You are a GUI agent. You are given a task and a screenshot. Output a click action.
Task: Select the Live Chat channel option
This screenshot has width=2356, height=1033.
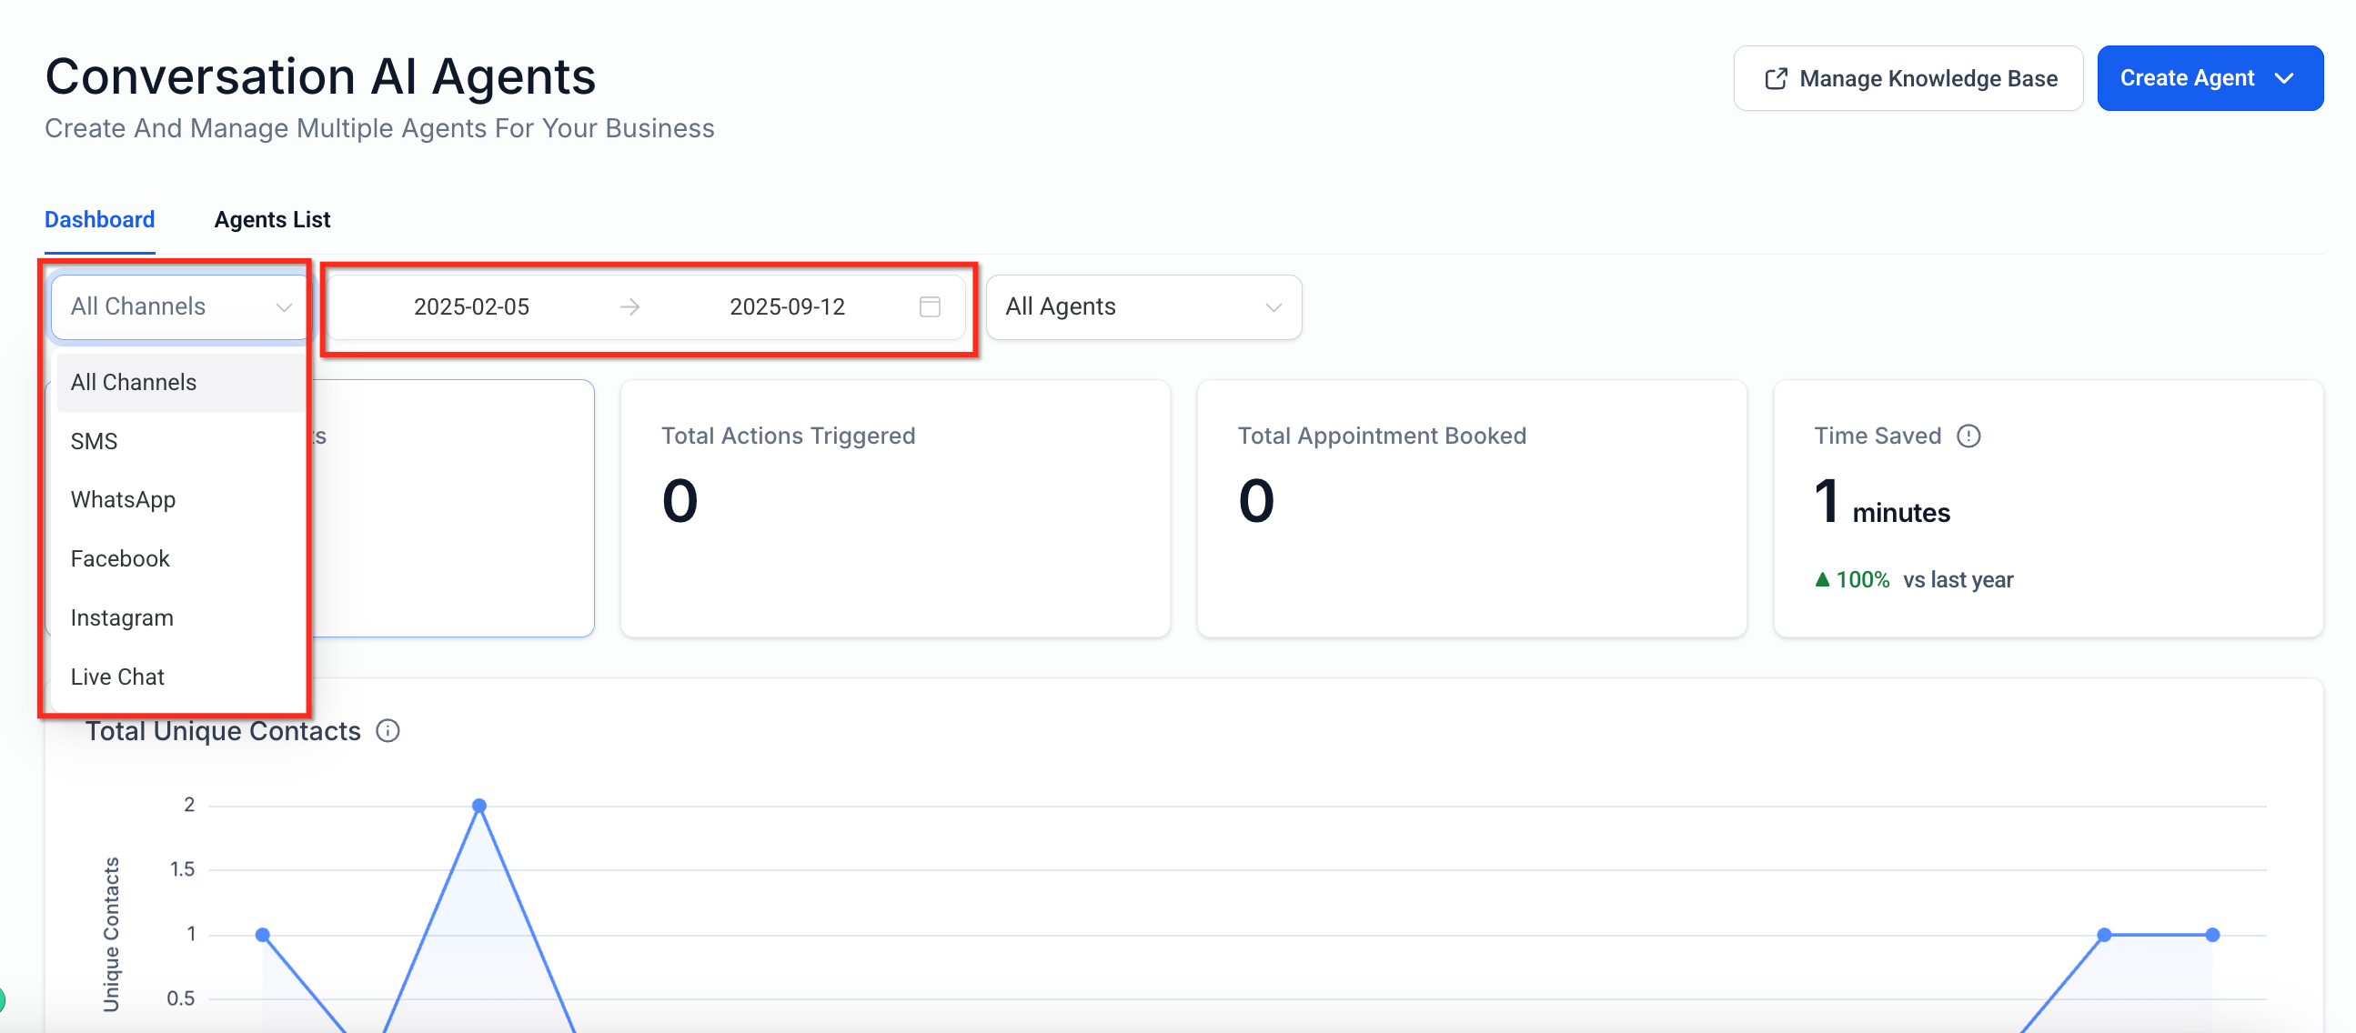(x=117, y=677)
